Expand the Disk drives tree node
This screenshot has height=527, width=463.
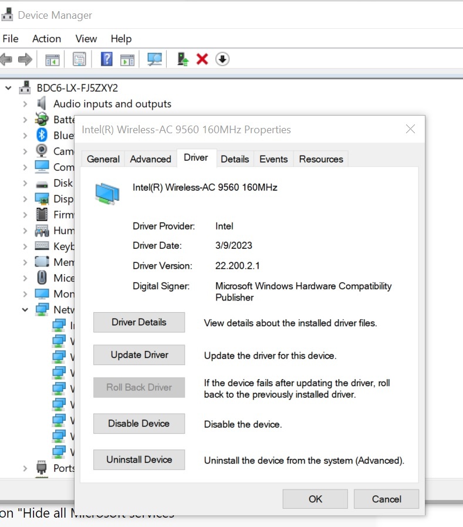click(x=25, y=183)
